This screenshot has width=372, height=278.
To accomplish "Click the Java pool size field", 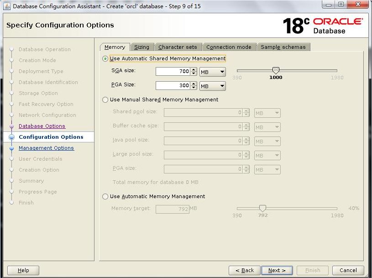I will [x=203, y=141].
